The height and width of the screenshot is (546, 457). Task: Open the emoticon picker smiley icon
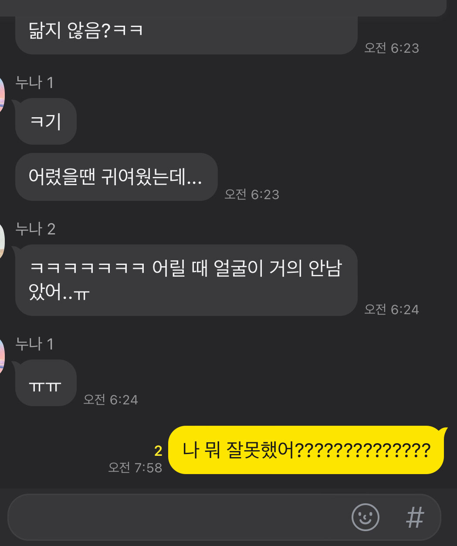click(365, 517)
